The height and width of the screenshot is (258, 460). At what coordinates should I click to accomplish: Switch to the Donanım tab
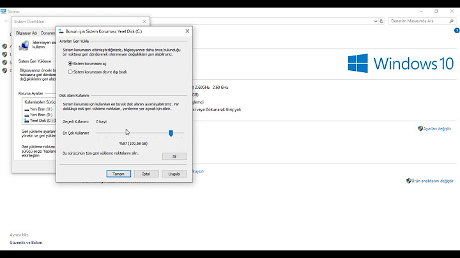48,33
